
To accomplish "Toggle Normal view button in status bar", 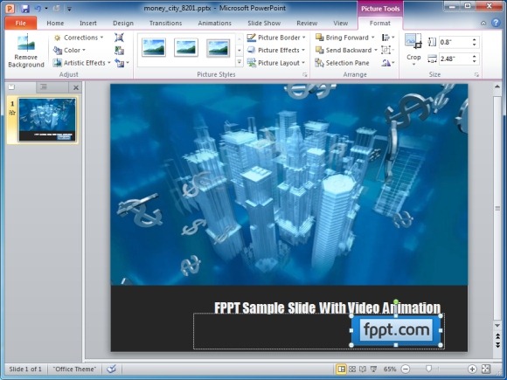I will (x=341, y=369).
